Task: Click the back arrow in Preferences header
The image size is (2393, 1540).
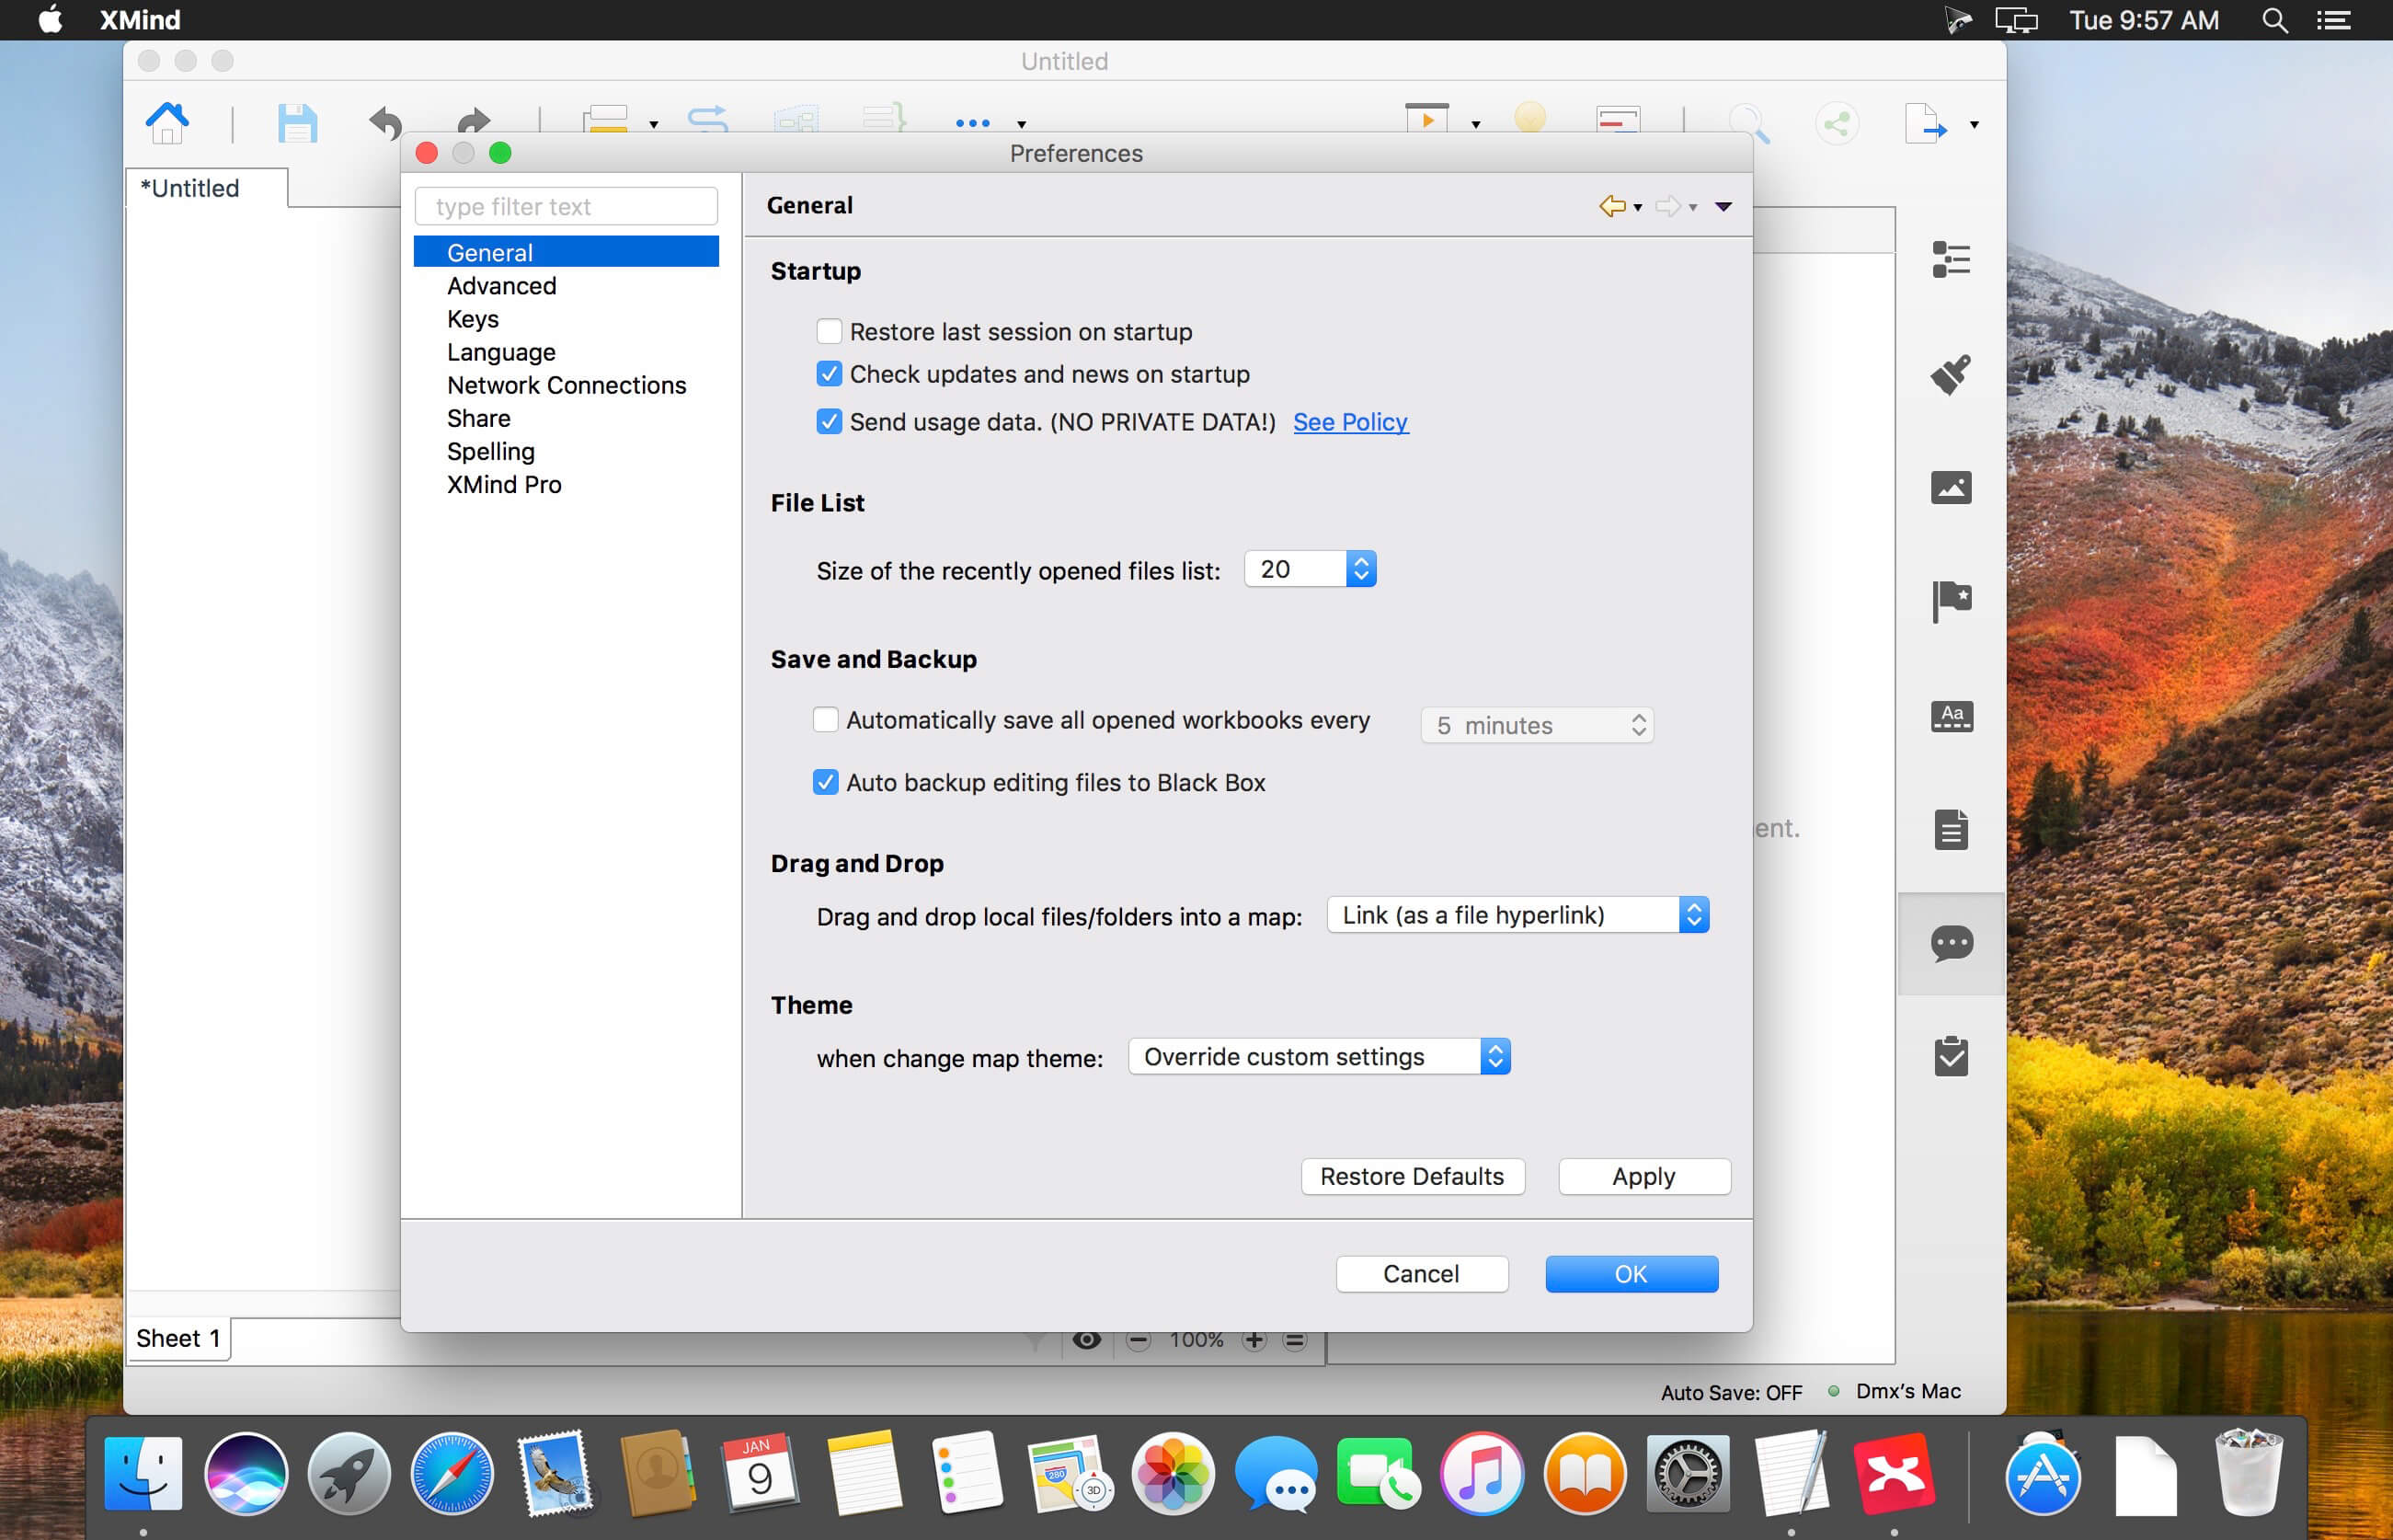Action: click(1611, 206)
